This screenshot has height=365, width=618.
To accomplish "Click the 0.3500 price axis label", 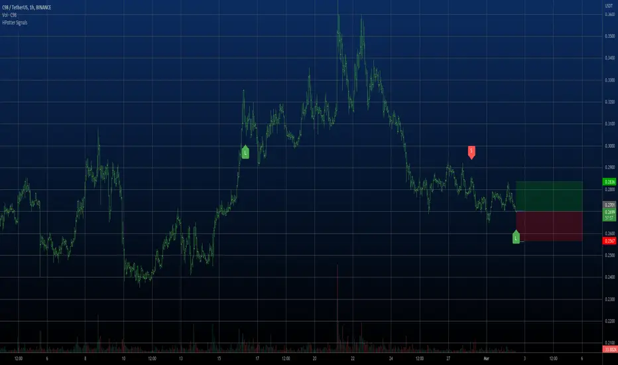I will pos(609,36).
